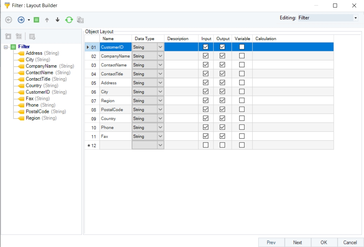Disable the Output checkbox for City

tap(222, 92)
